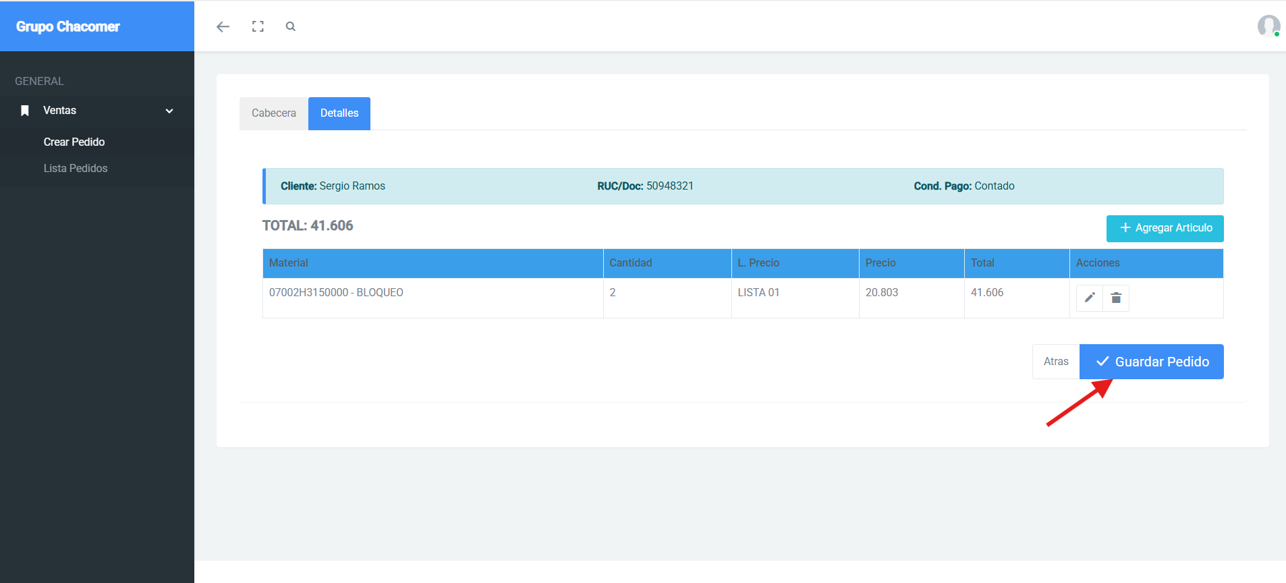This screenshot has width=1286, height=583.
Task: Click the Cantidad column header
Action: point(630,263)
